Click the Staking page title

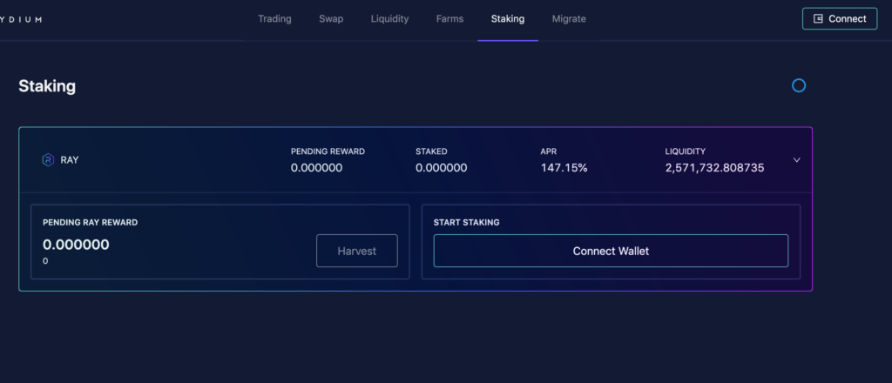click(x=47, y=86)
